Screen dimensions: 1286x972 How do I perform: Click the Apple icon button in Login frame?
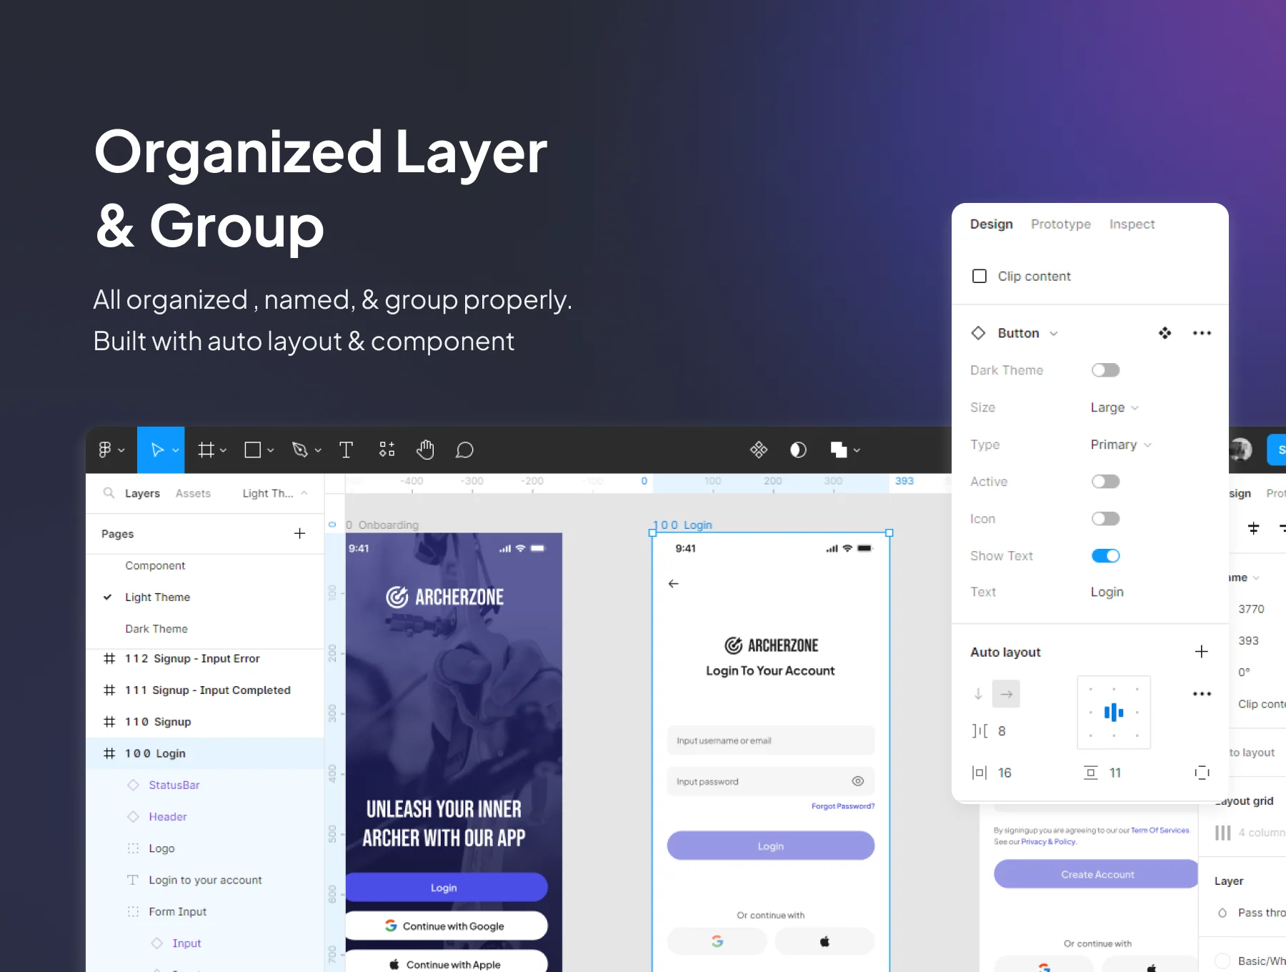tap(824, 941)
